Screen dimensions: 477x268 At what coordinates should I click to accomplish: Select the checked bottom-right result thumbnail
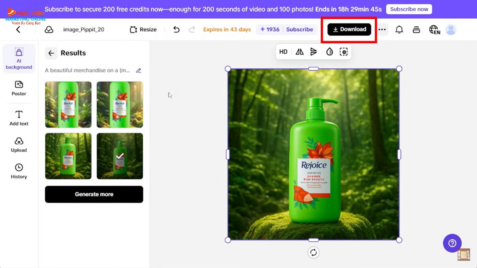pos(120,156)
